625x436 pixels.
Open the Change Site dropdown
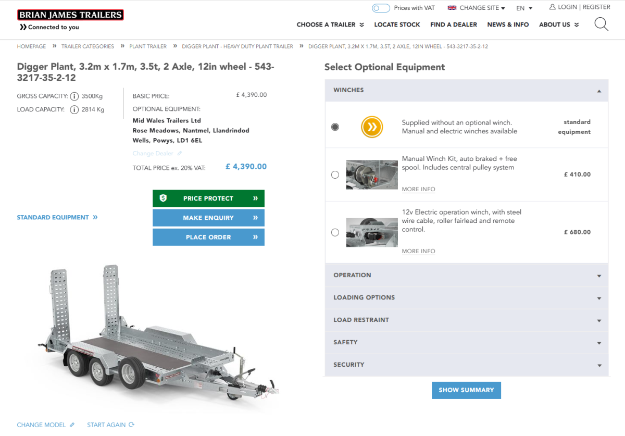point(477,8)
